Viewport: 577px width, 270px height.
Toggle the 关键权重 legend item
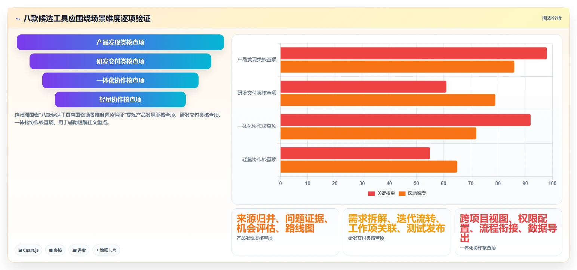[381, 193]
